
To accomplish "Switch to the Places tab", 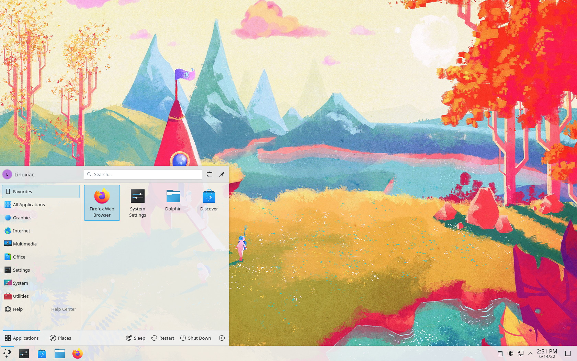I will (60, 338).
